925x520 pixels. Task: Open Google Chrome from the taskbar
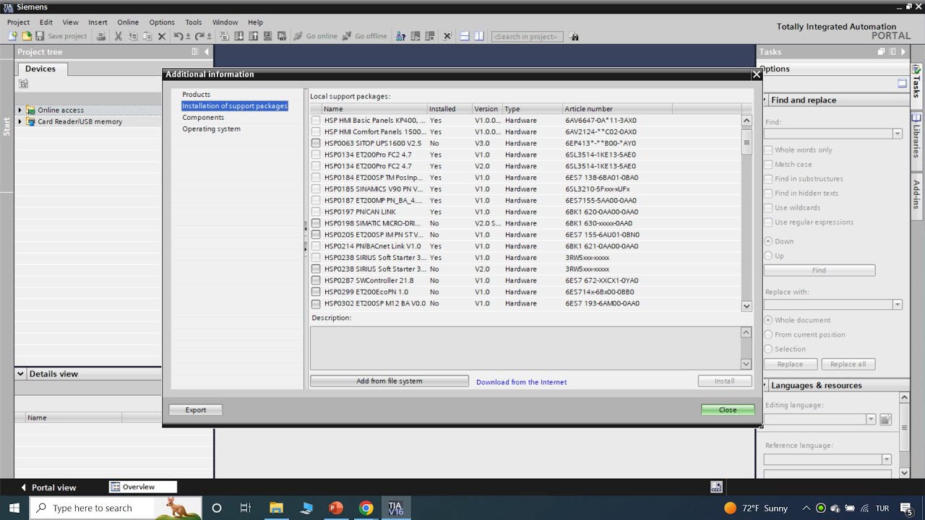[366, 508]
